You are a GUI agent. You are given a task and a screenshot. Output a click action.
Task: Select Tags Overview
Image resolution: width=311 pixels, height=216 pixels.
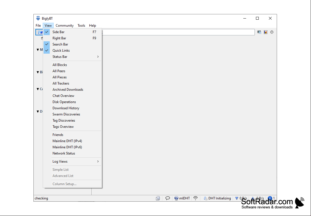pyautogui.click(x=72, y=127)
